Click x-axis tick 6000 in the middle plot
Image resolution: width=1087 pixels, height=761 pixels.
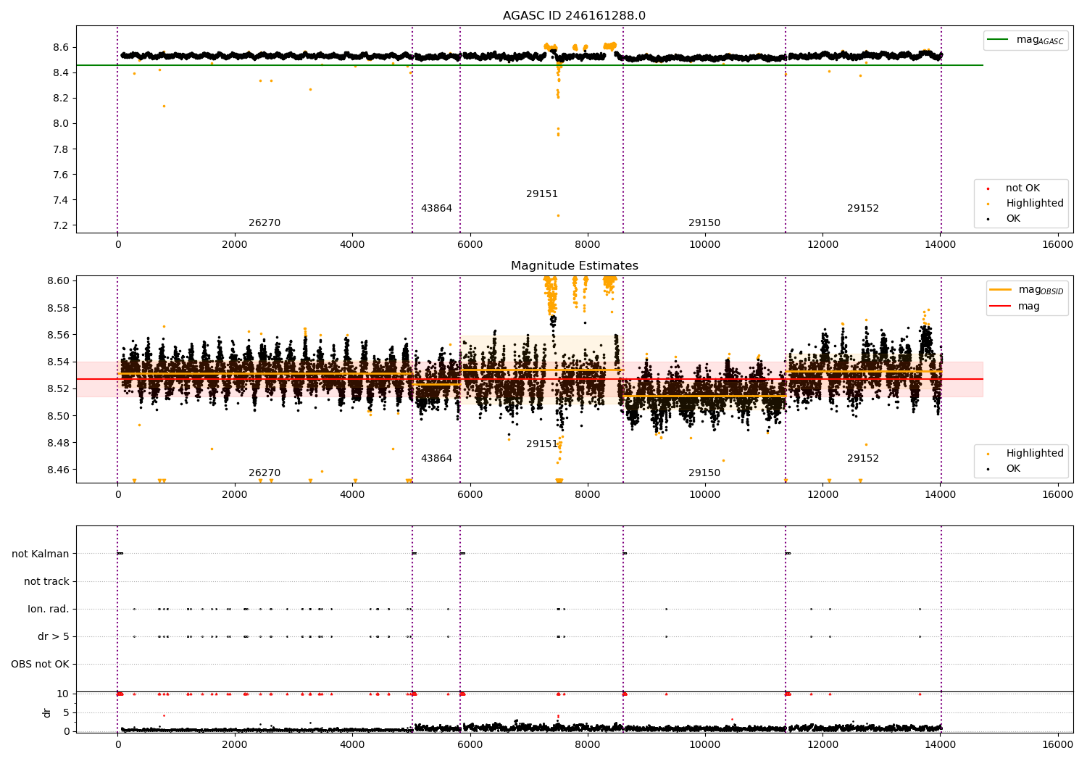470,495
